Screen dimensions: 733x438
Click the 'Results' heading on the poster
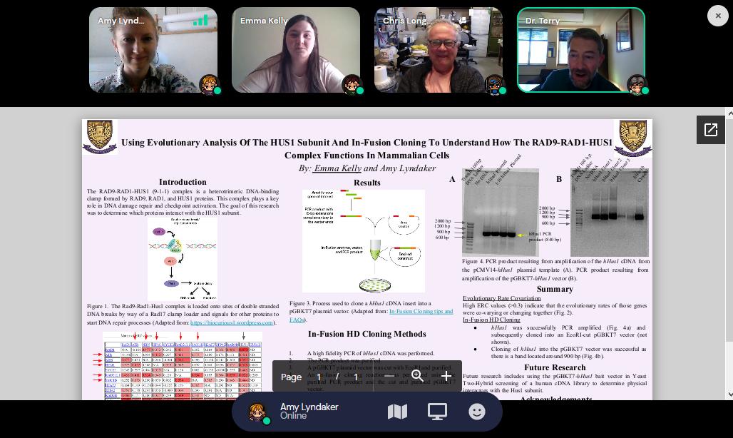tap(367, 183)
